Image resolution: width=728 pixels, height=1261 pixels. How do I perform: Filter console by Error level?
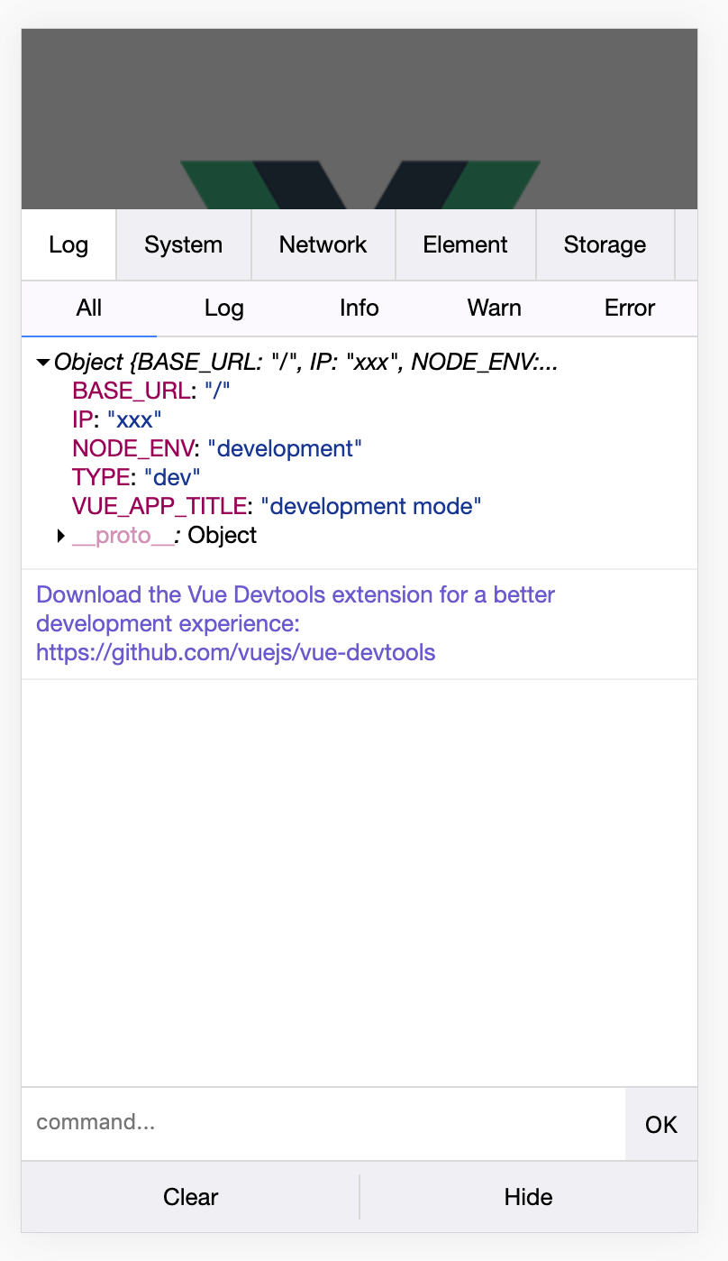click(629, 308)
